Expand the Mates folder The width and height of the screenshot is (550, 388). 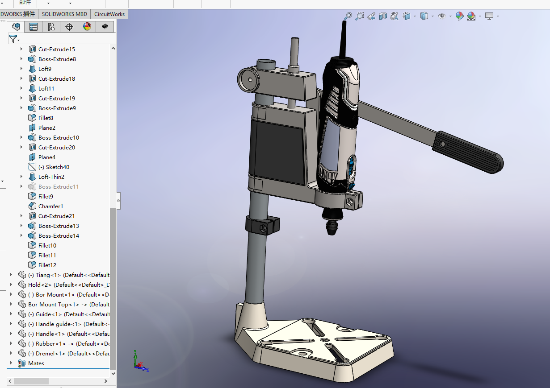[x=11, y=363]
